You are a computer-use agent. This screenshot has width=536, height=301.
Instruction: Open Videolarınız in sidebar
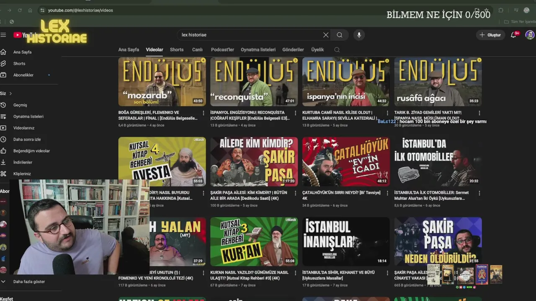tap(24, 128)
